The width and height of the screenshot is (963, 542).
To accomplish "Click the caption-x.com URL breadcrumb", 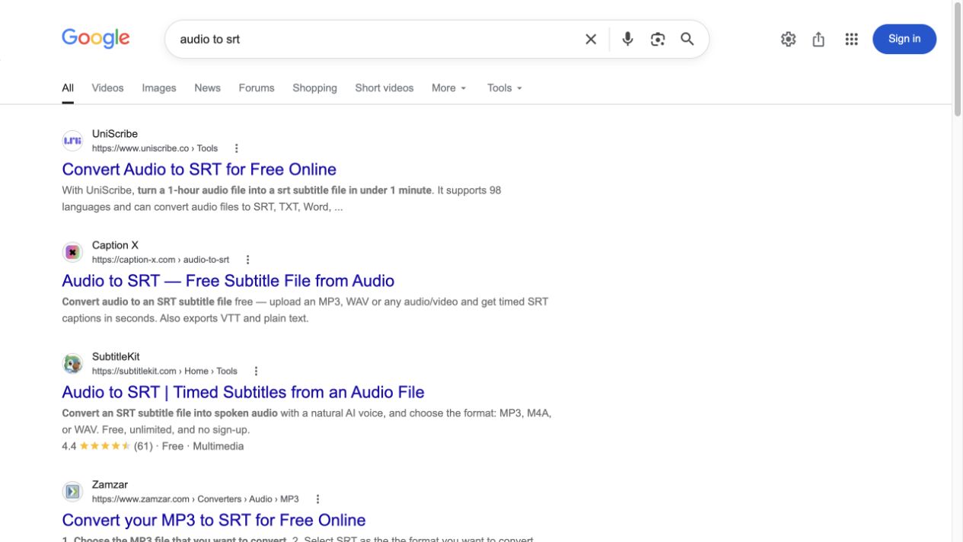I will coord(161,260).
